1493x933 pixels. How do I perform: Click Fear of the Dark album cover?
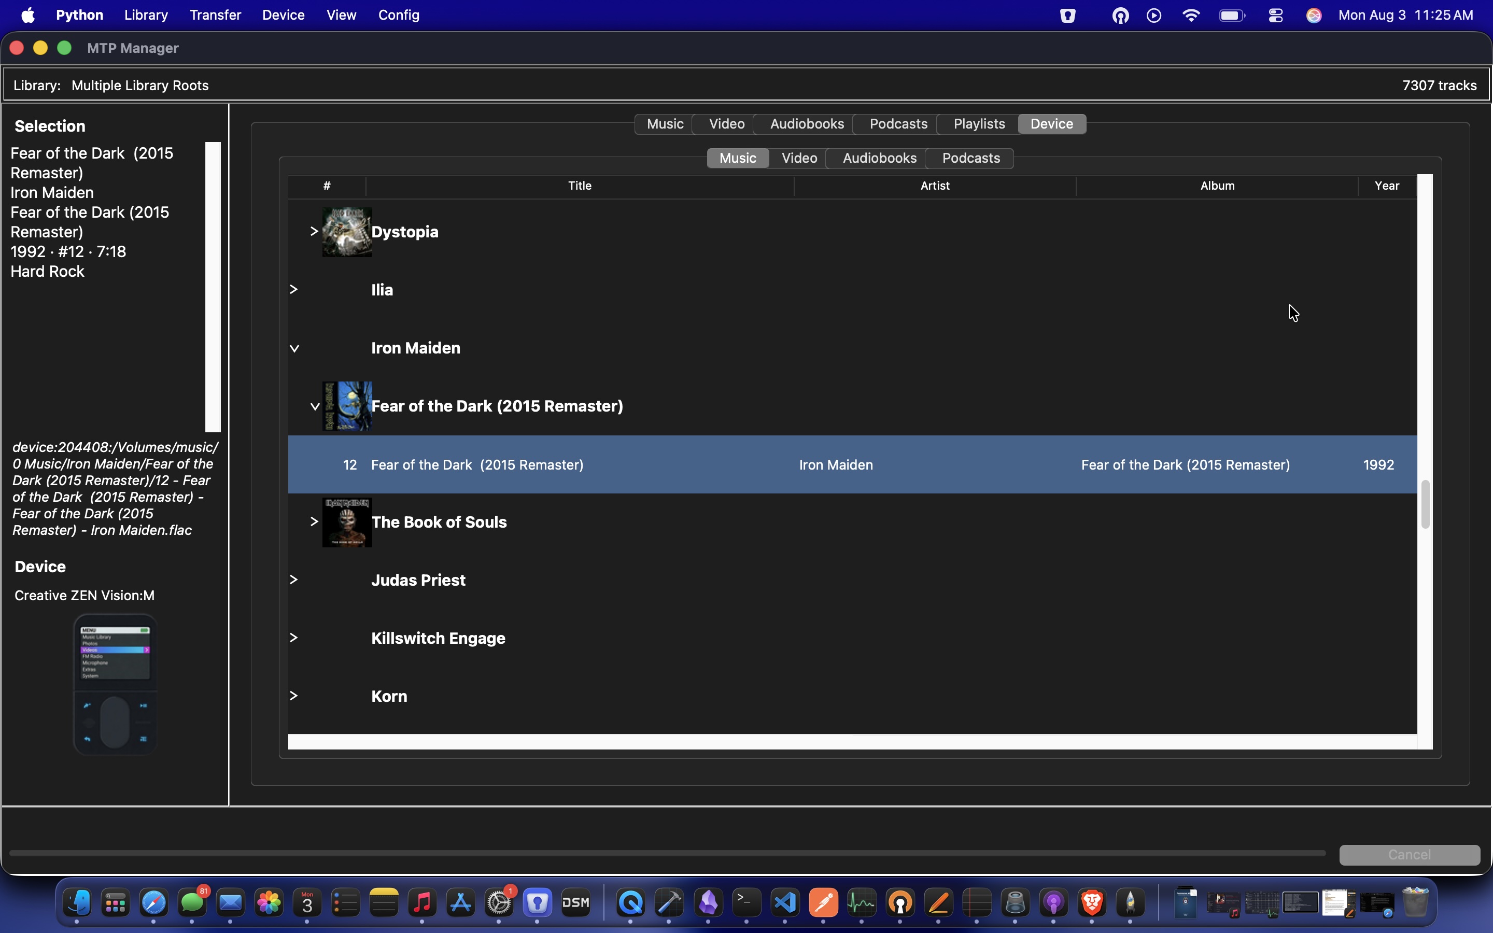(x=347, y=406)
